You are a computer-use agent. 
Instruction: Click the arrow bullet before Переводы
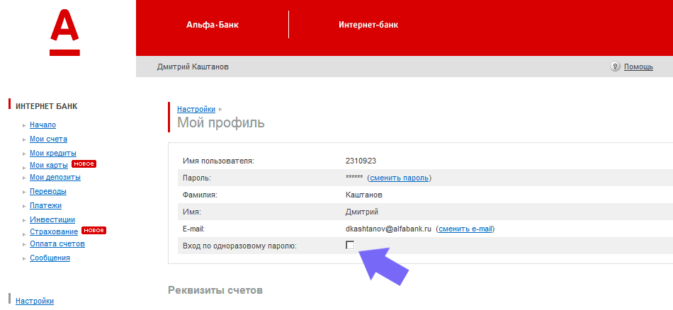(x=25, y=192)
